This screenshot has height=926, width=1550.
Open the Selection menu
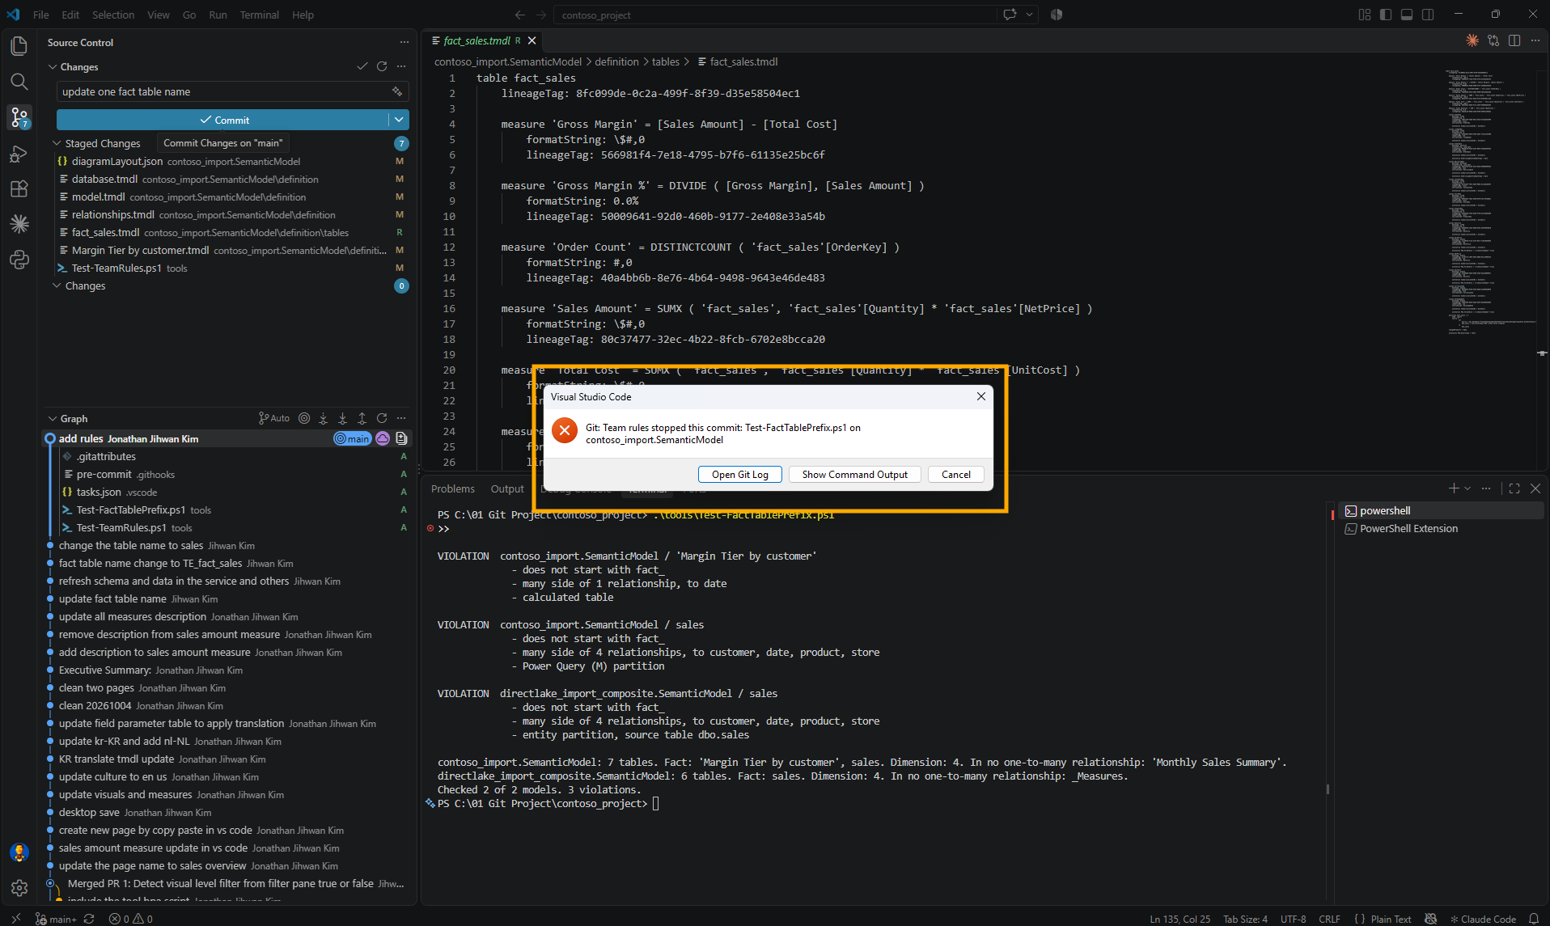click(113, 15)
